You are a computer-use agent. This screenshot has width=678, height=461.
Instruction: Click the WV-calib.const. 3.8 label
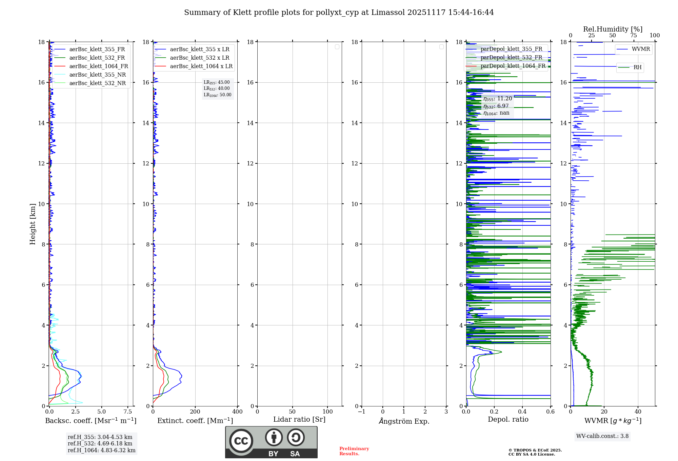602,436
